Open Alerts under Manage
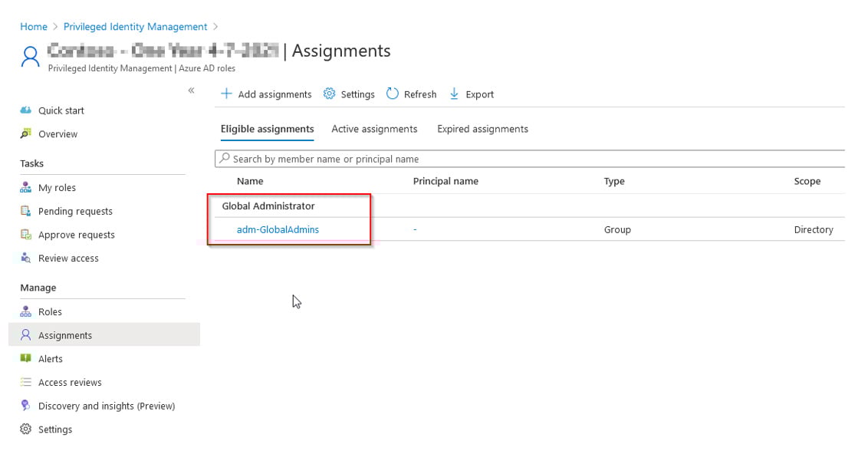This screenshot has width=858, height=474. 51,359
